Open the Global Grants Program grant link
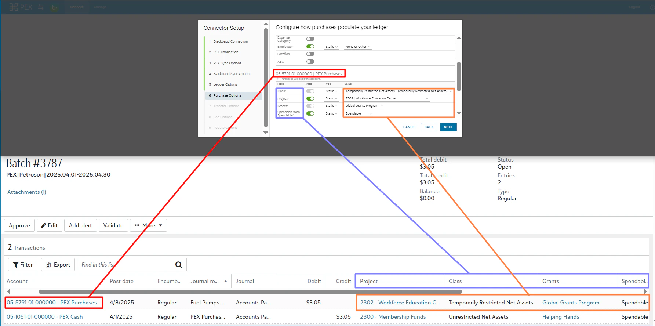 (x=571, y=303)
